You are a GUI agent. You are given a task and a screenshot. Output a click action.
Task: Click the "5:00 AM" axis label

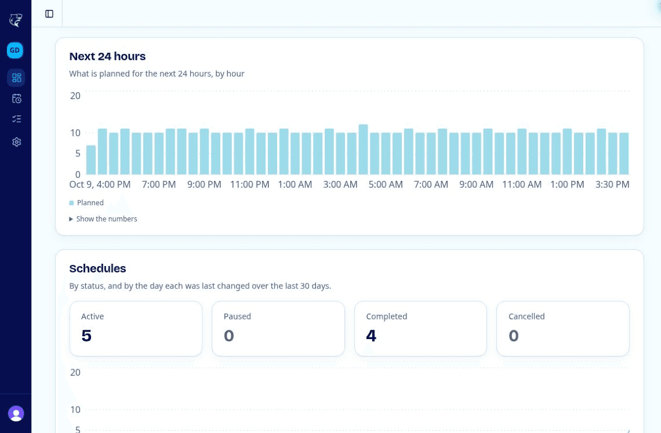[x=386, y=185]
